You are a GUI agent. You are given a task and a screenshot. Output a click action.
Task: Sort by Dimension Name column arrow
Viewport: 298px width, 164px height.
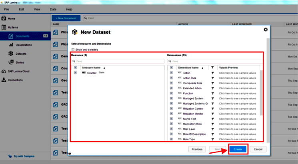click(x=202, y=68)
